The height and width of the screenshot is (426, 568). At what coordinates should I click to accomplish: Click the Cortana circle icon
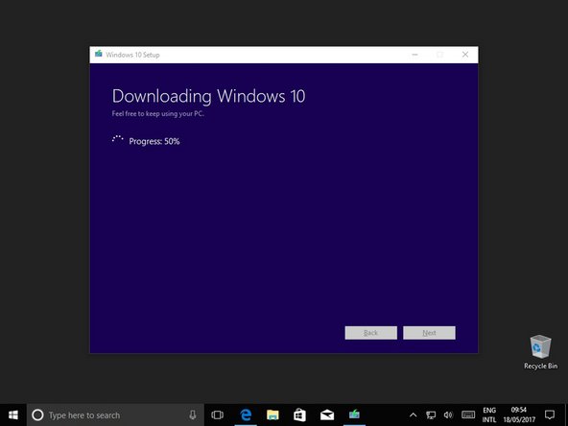click(37, 415)
